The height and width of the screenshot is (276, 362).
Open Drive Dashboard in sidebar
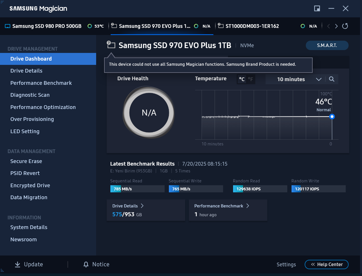(x=48, y=59)
